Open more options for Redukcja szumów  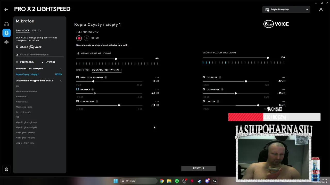[157, 77]
